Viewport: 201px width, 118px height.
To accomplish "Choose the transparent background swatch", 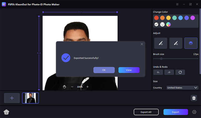I will 163,24.
